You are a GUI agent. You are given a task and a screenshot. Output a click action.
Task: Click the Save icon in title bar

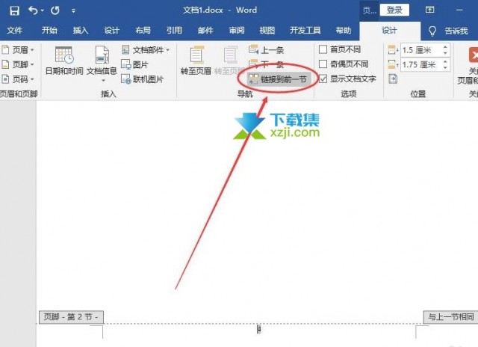pos(14,10)
